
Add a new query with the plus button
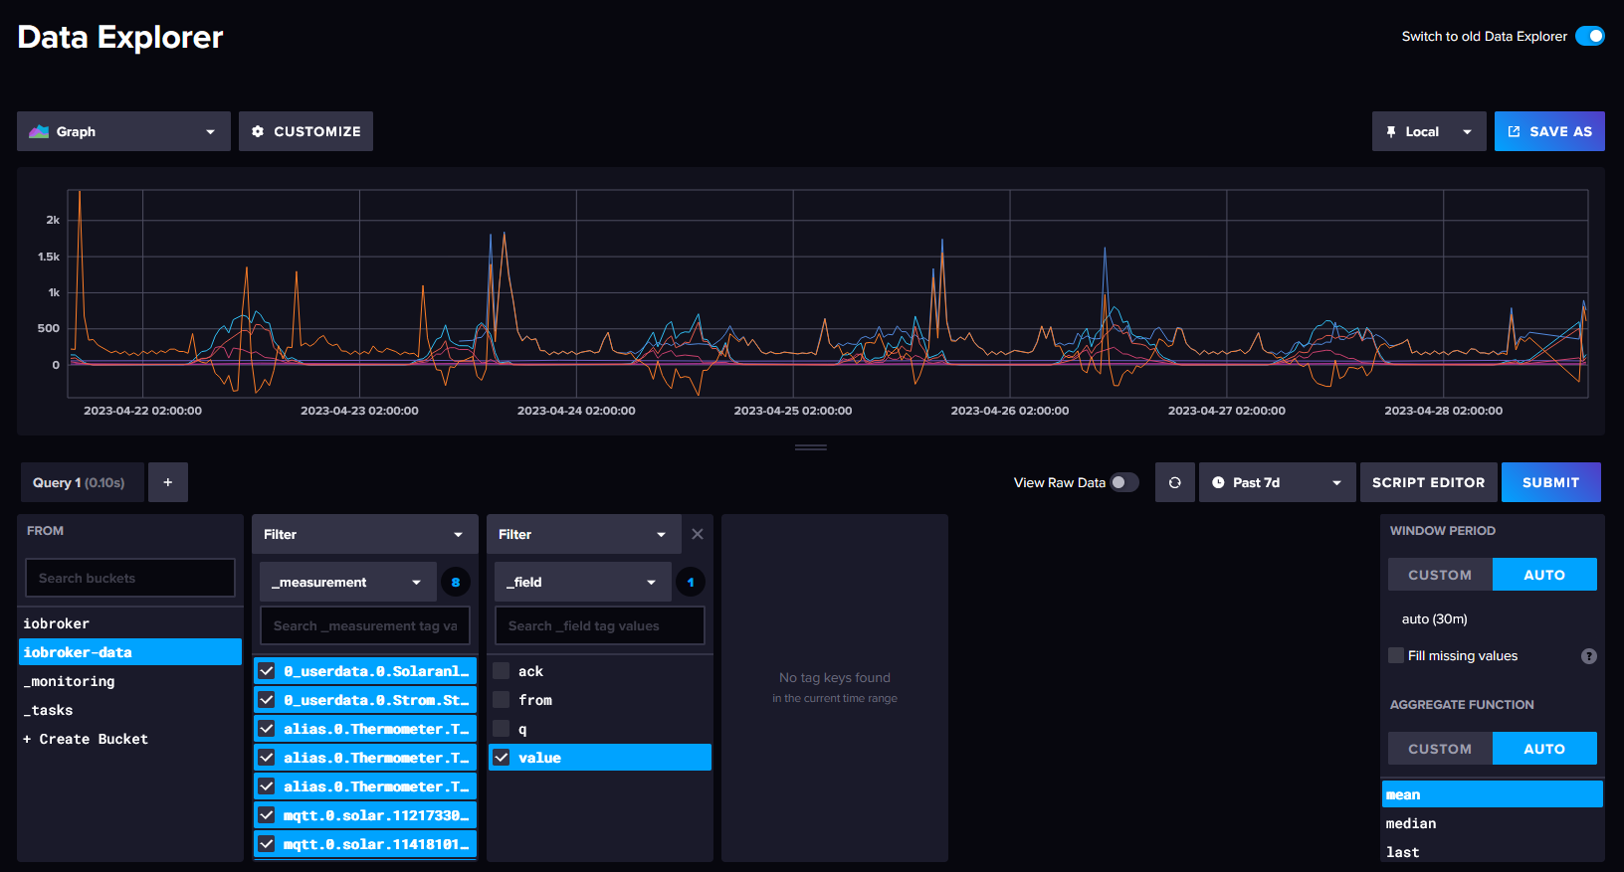168,482
